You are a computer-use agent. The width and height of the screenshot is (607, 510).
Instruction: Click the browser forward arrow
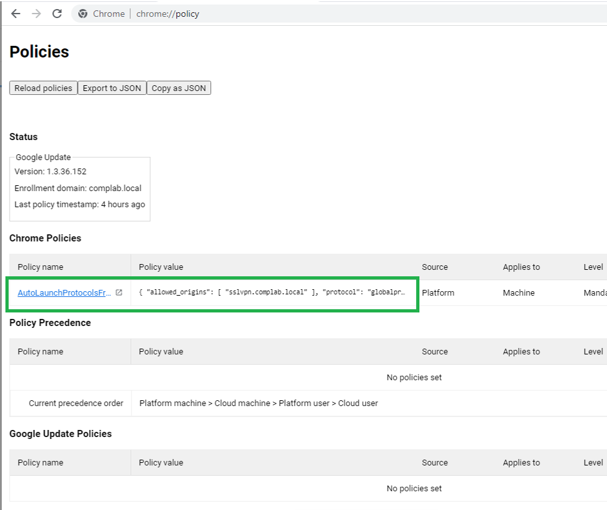point(36,14)
